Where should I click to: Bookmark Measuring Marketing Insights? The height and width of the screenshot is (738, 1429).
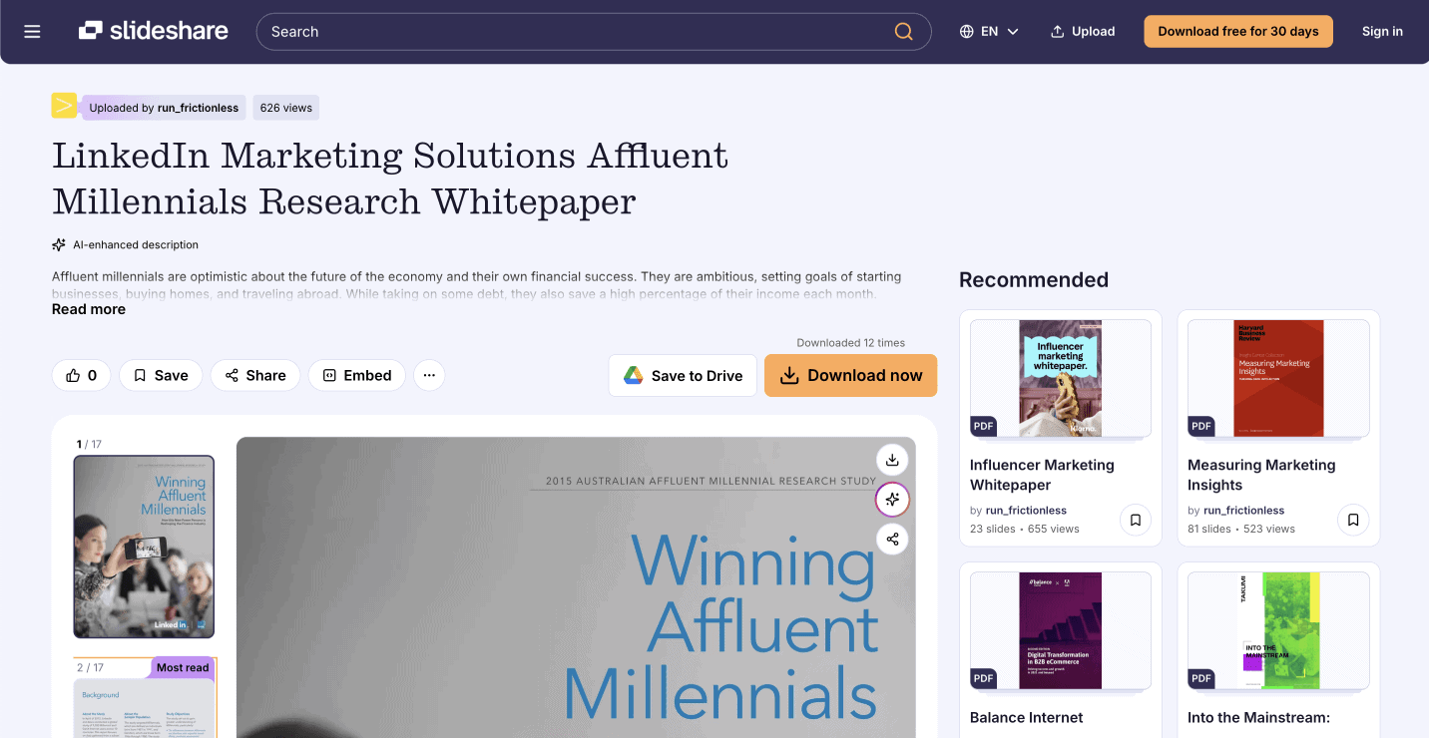[x=1353, y=520]
